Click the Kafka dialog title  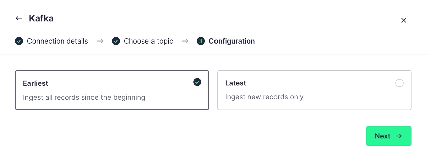click(41, 18)
